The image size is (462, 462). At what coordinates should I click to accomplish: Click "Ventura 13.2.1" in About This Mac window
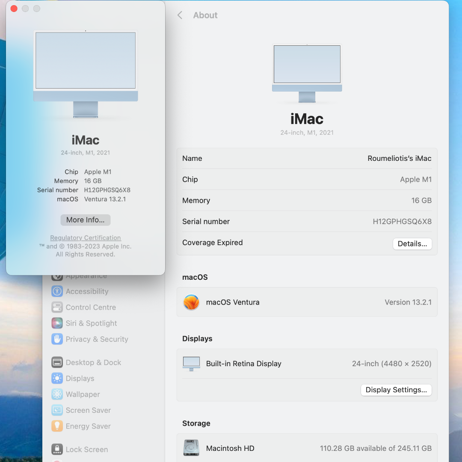point(105,199)
